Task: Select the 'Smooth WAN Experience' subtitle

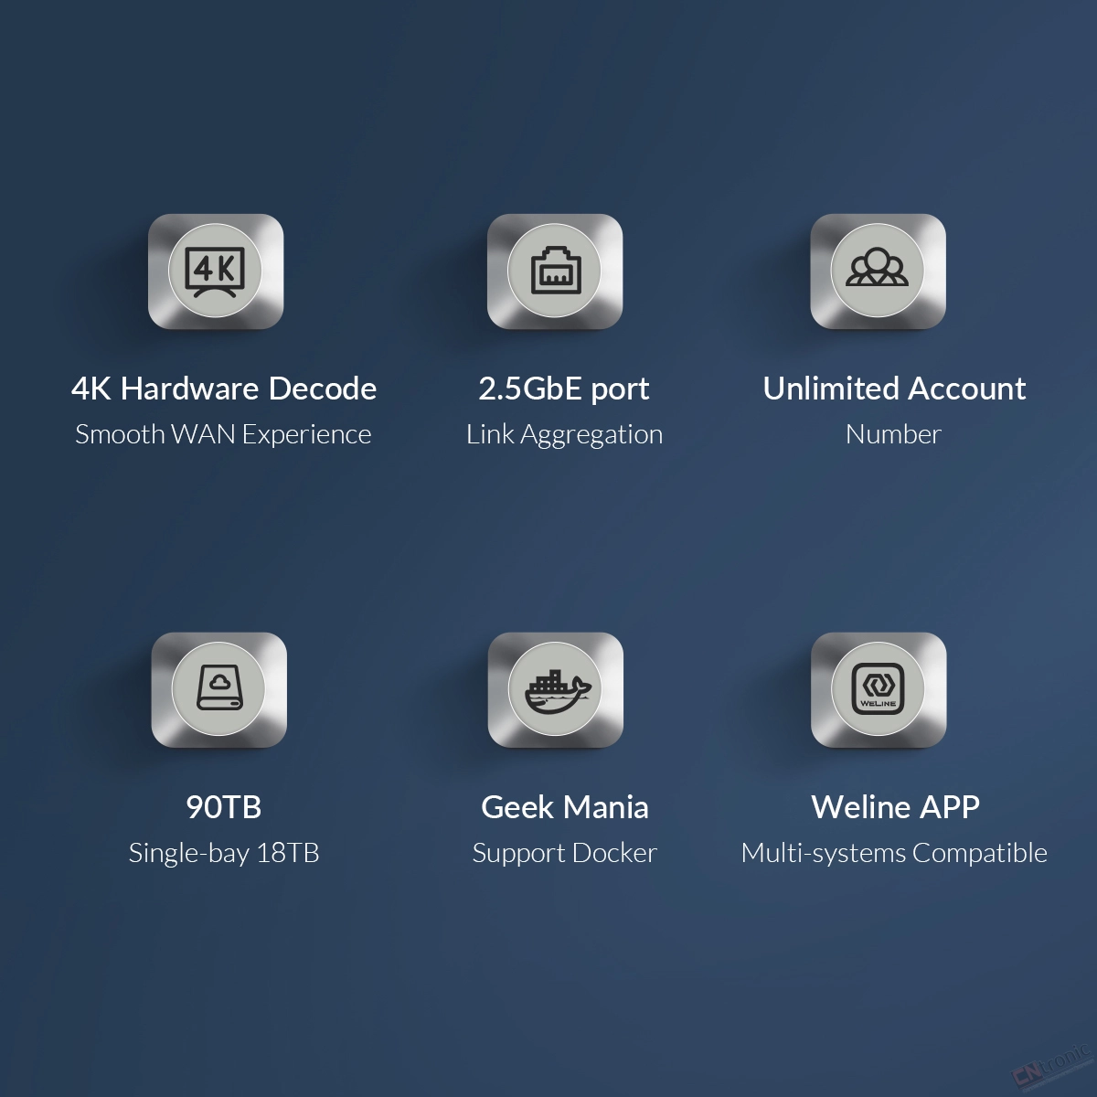Action: pos(223,434)
